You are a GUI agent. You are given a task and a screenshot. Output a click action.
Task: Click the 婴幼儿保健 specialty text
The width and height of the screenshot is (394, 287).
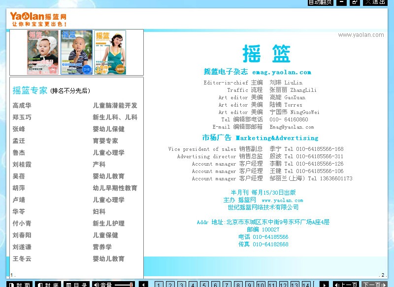pyautogui.click(x=108, y=129)
